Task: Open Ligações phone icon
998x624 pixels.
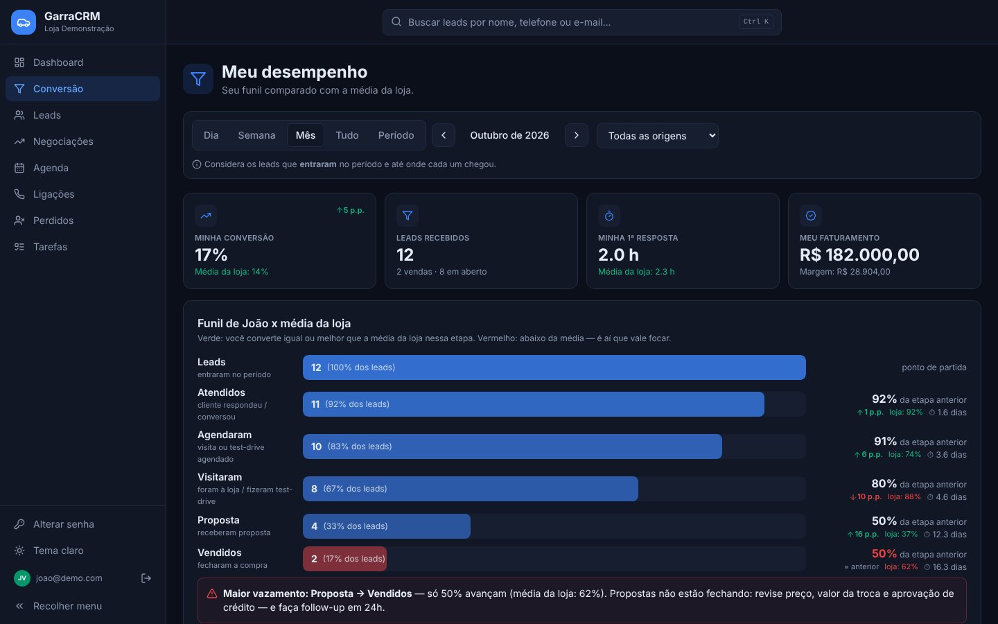Action: (19, 194)
